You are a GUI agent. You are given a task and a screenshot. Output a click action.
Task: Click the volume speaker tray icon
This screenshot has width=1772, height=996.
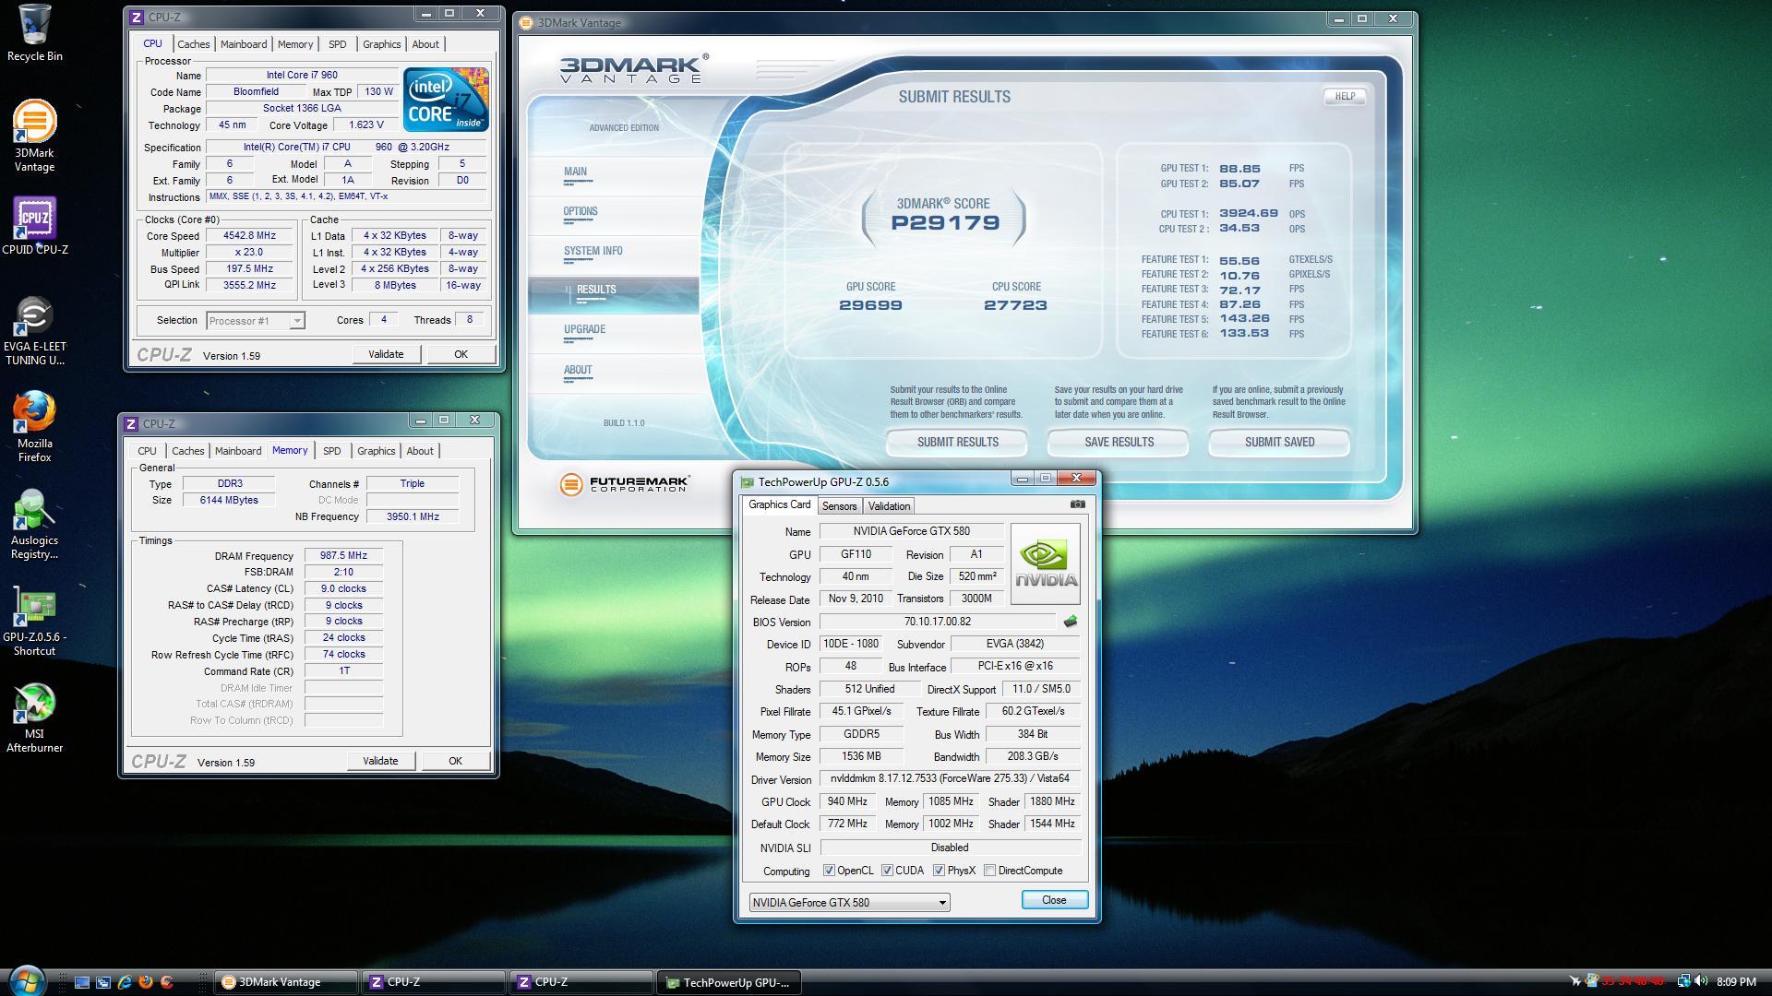(x=1699, y=982)
